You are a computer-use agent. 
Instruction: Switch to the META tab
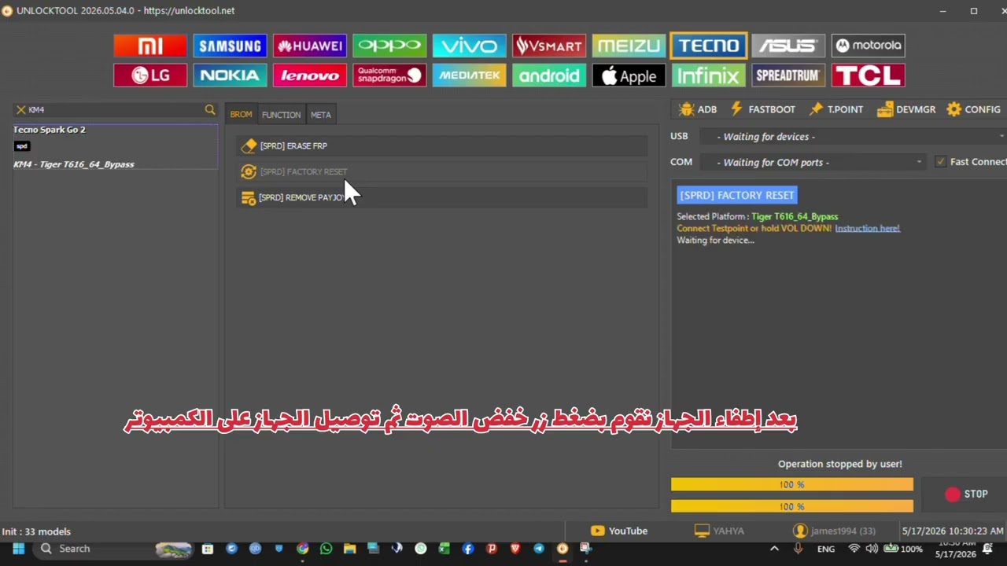(321, 115)
